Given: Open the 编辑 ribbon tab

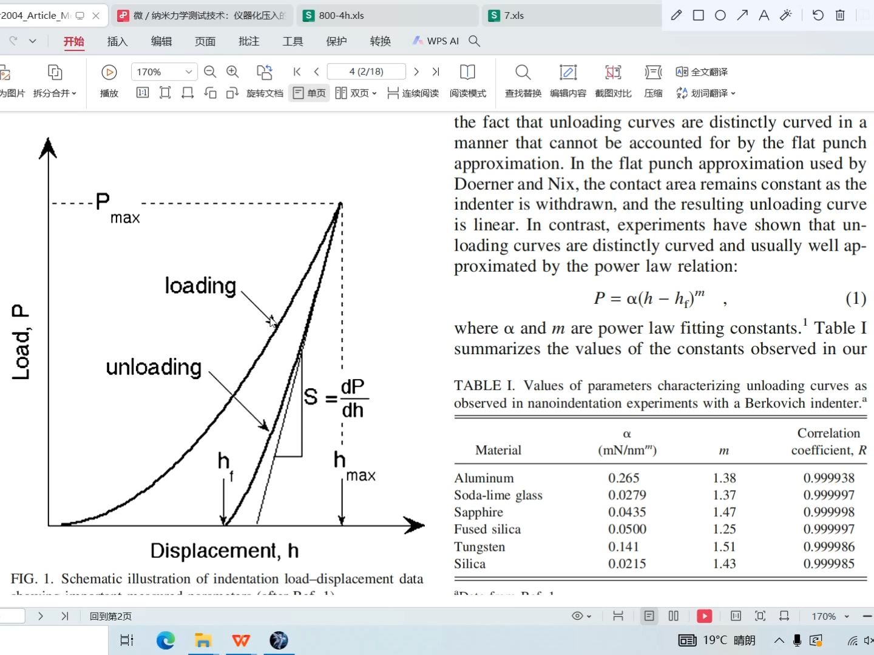Looking at the screenshot, I should (x=161, y=41).
